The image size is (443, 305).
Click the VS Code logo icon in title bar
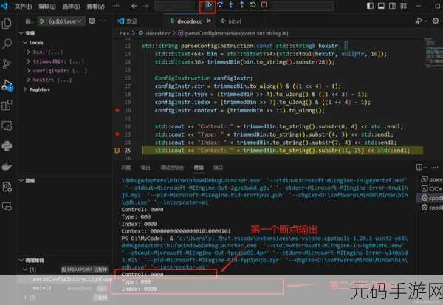[4, 6]
